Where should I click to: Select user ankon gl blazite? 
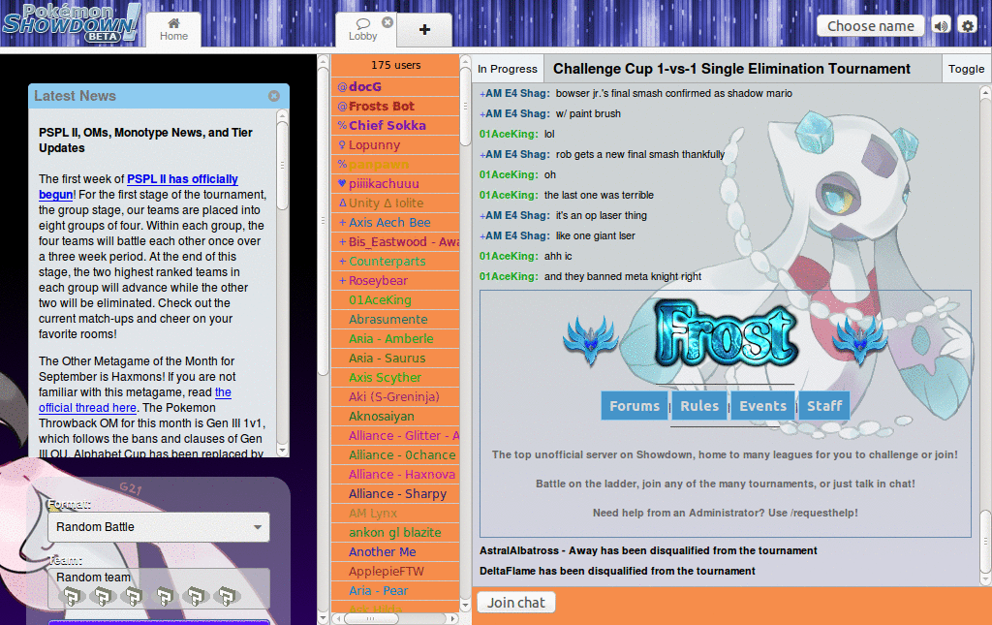point(395,533)
